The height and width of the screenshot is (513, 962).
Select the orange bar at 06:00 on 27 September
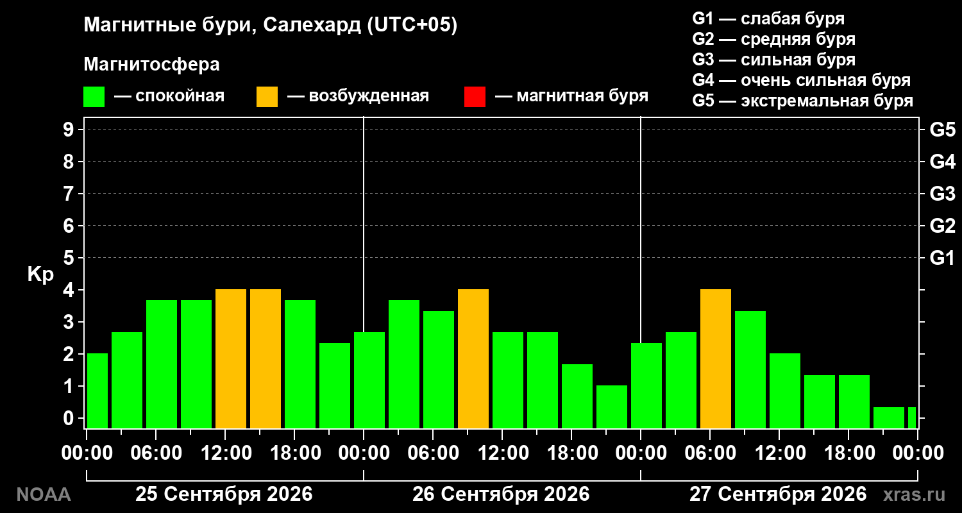click(x=716, y=358)
